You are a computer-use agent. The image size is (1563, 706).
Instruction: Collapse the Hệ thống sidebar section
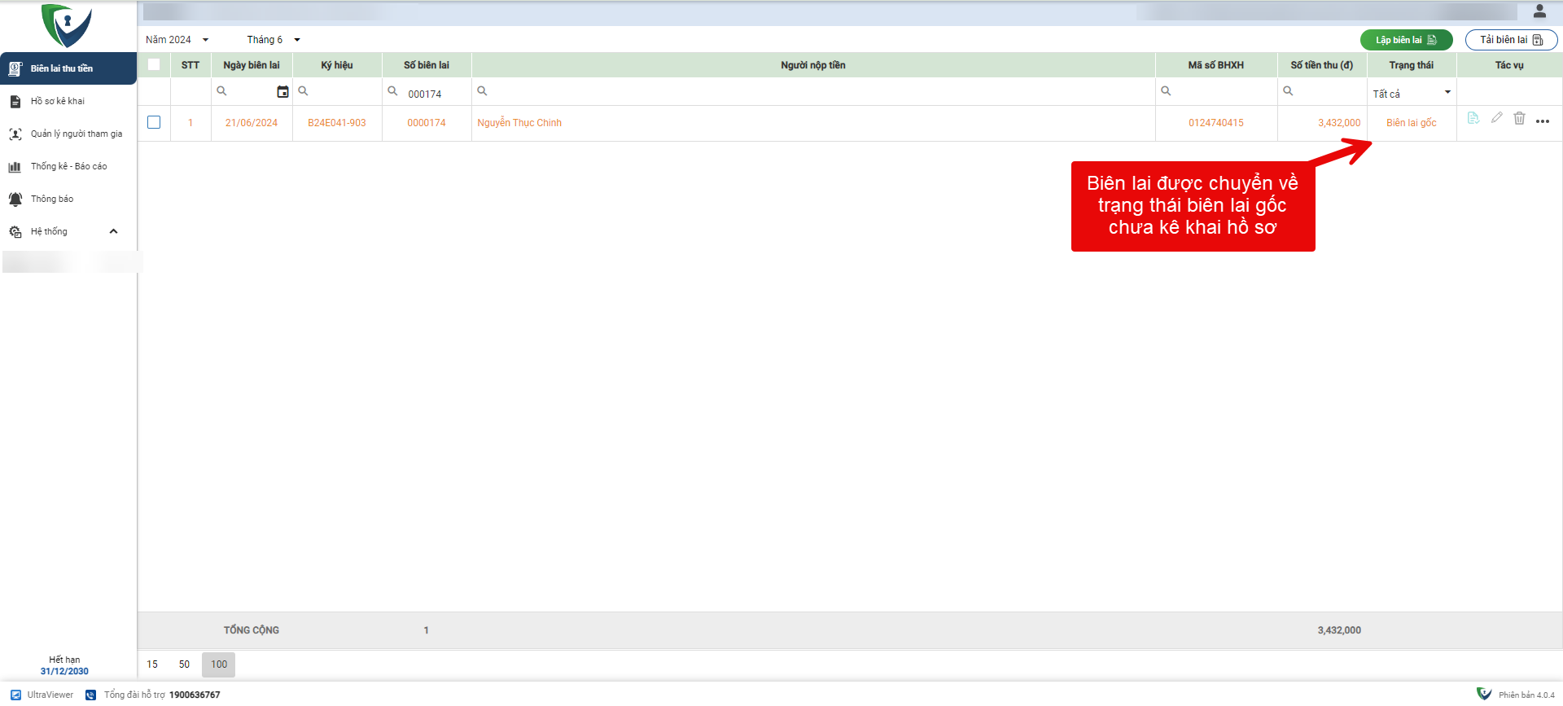113,231
